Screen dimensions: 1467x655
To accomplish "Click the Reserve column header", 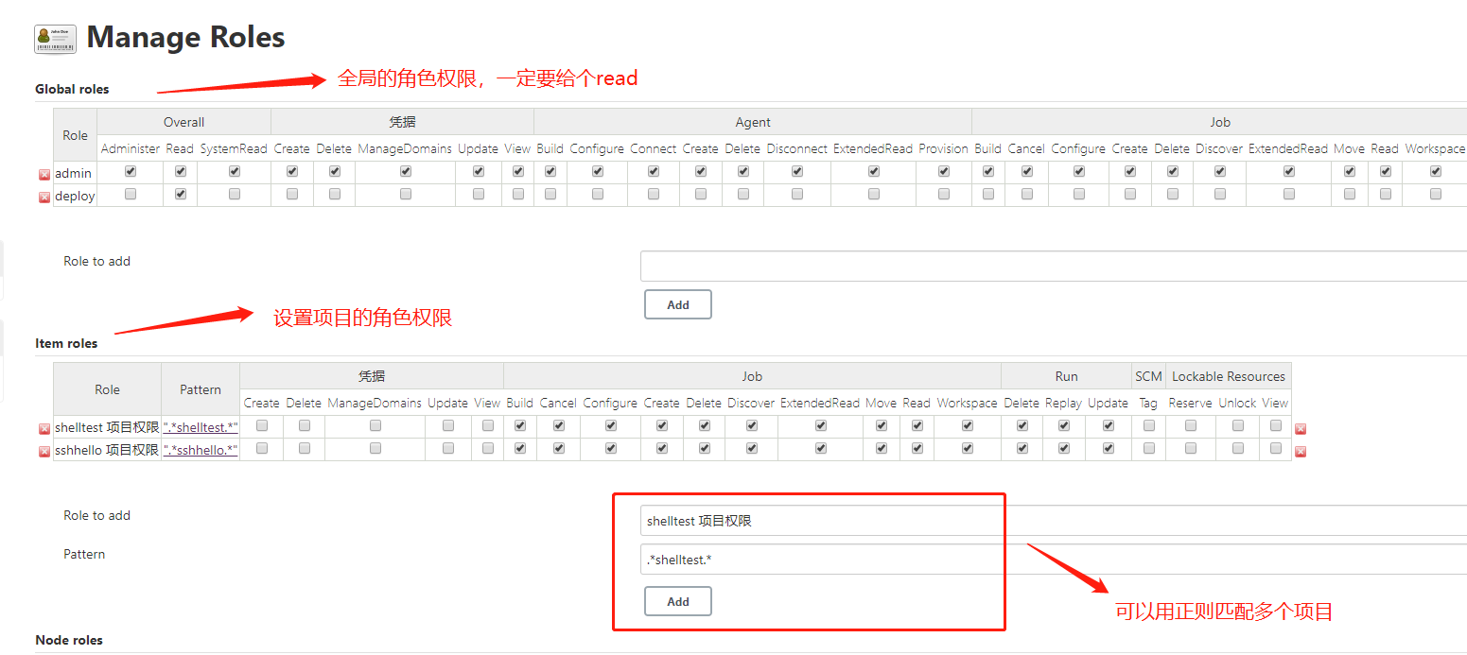I will pos(1191,403).
